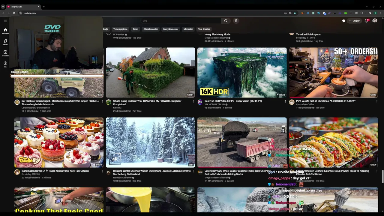Image resolution: width=384 pixels, height=216 pixels.
Task: Open the green Chrome profile icon
Action: pyautogui.click(x=375, y=13)
